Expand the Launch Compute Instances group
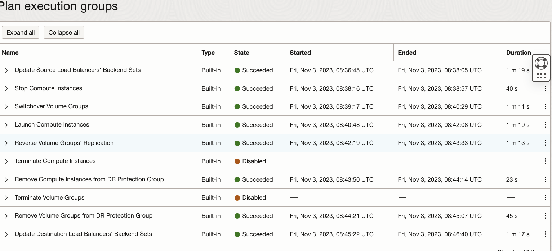552x251 pixels. [6, 125]
